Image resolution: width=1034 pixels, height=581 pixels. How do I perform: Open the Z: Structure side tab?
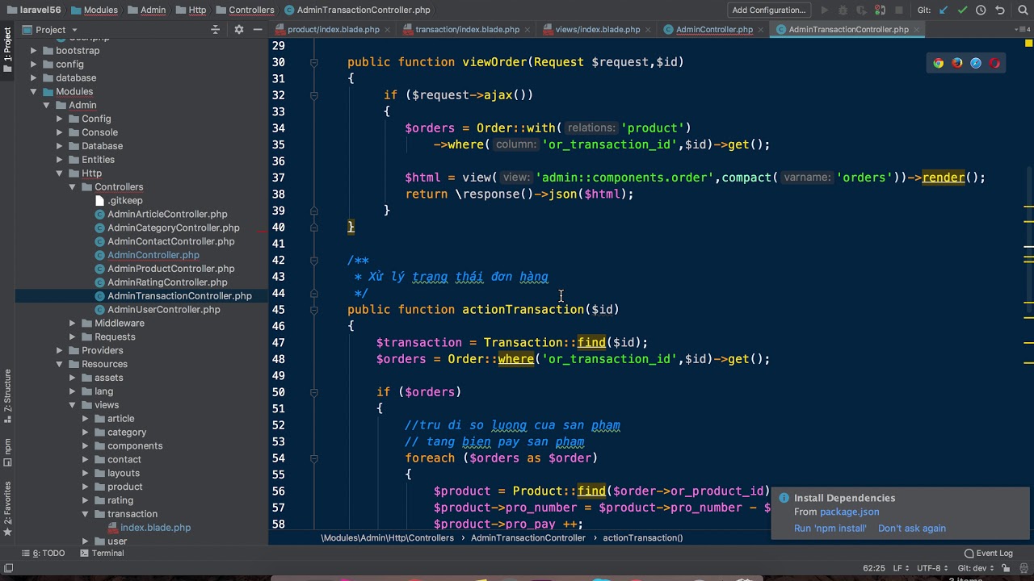point(7,395)
